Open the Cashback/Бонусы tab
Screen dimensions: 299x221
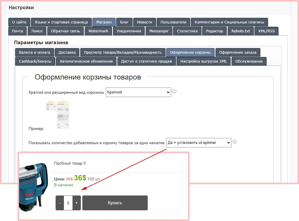[35, 61]
